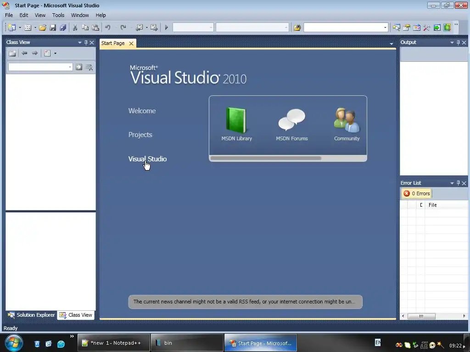Select the Projects section link
The height and width of the screenshot is (352, 470).
(x=140, y=135)
